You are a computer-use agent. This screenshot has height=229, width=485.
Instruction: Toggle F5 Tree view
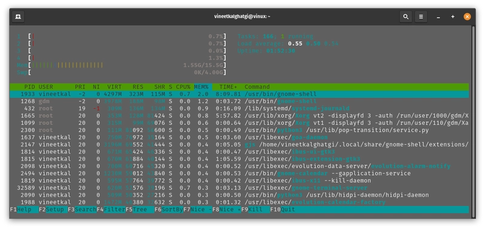(140, 210)
